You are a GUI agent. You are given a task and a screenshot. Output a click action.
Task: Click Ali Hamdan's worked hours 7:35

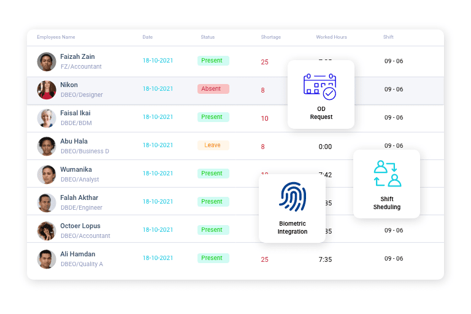325,259
